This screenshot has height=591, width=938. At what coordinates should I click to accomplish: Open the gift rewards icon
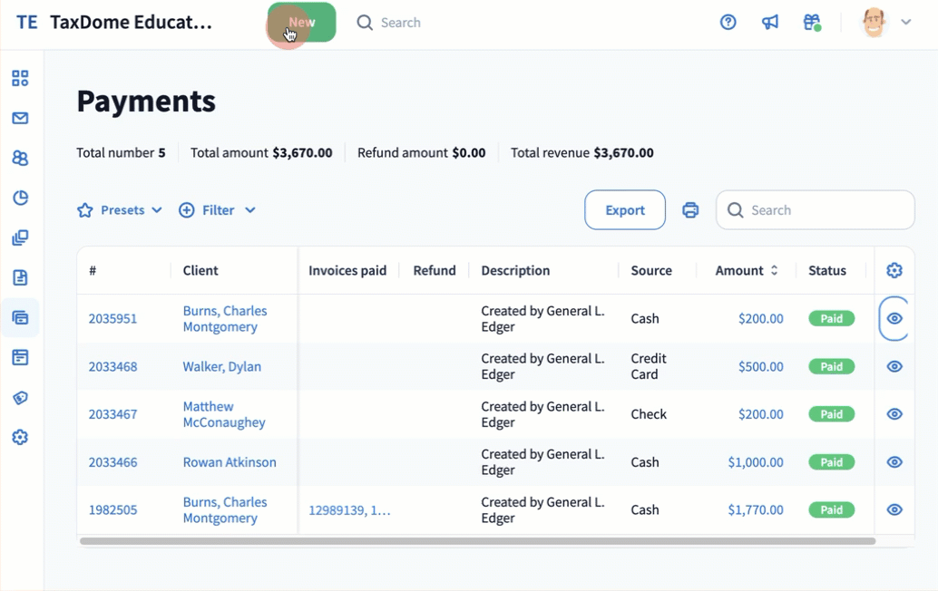[x=812, y=23]
